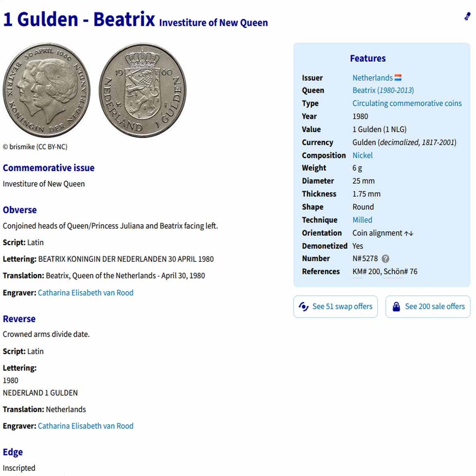Open the See 200 sale offers button
476x476 pixels.
pyautogui.click(x=428, y=307)
